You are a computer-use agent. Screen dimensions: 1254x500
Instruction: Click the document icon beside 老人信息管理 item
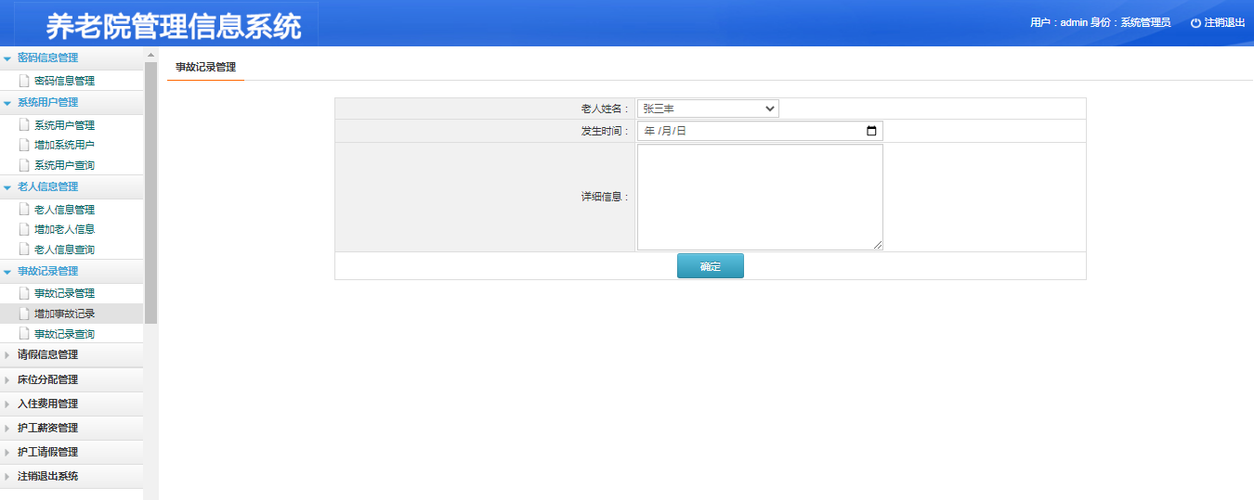point(24,209)
